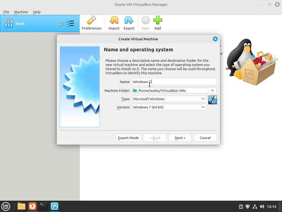Click the green folder icon in Machine Folder
Screen dimensions: 282x212
coord(135,91)
